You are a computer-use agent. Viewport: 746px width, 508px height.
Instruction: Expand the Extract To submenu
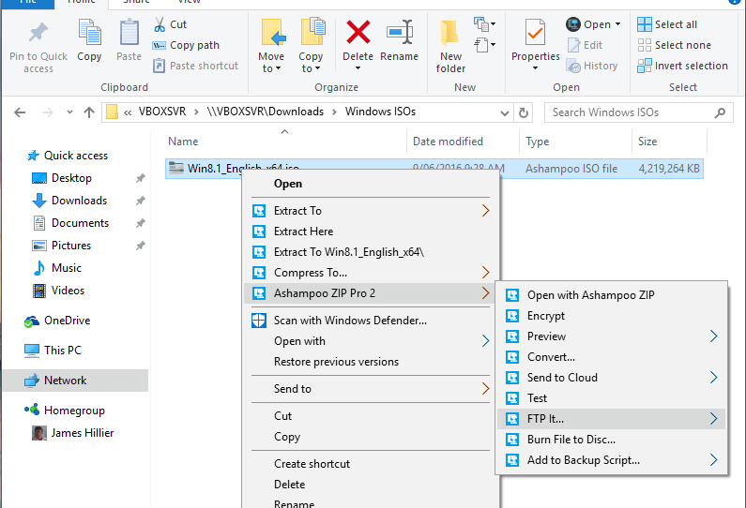click(485, 211)
